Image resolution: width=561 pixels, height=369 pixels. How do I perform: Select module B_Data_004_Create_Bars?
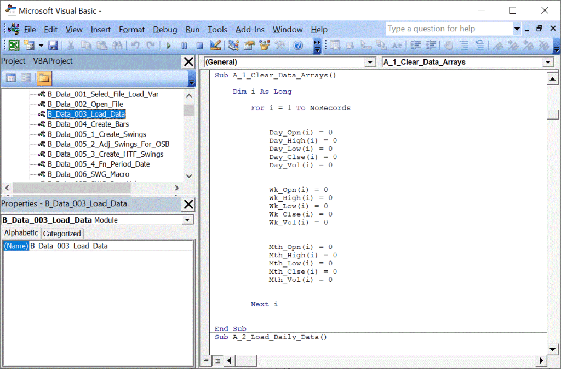(x=88, y=124)
